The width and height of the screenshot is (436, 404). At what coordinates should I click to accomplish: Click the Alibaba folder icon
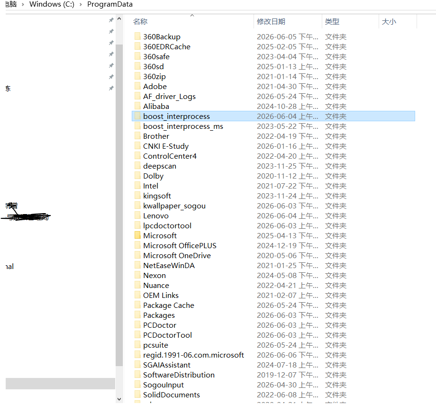click(137, 106)
